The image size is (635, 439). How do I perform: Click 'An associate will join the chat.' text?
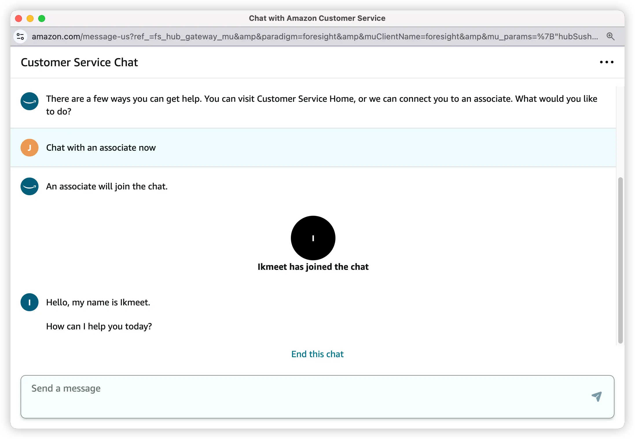coord(107,186)
